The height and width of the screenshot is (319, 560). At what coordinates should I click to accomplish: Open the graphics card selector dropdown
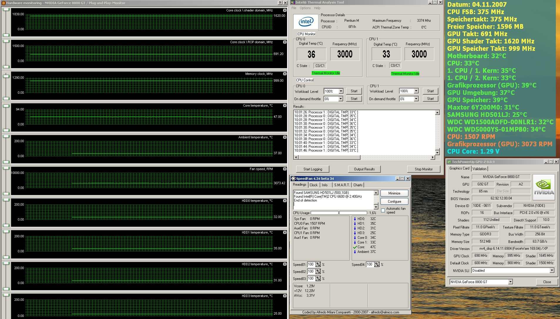(x=510, y=282)
